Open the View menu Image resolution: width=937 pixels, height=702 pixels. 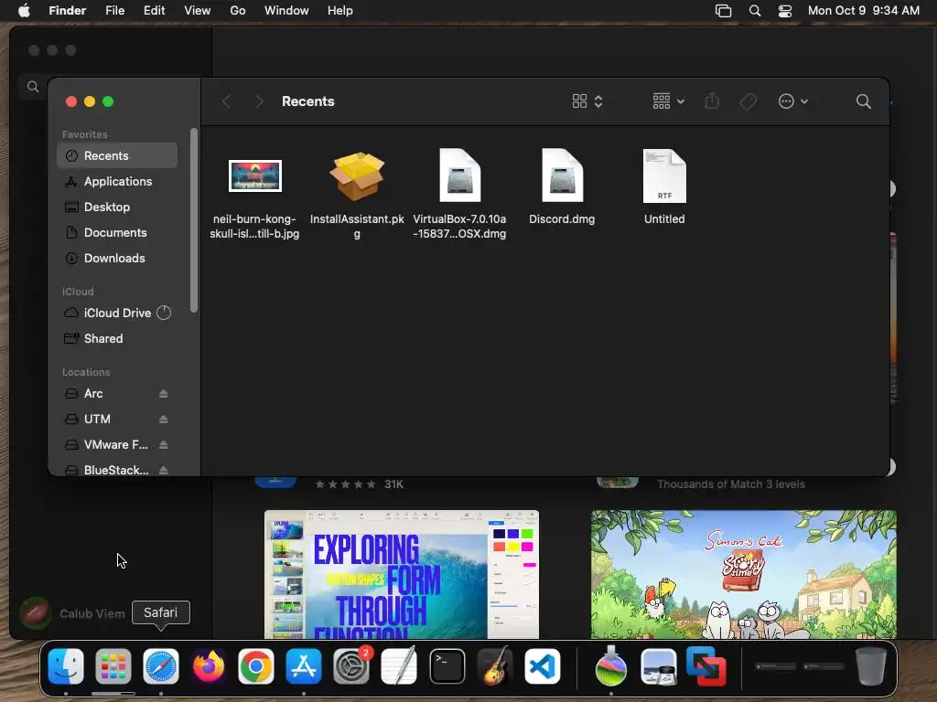click(198, 11)
